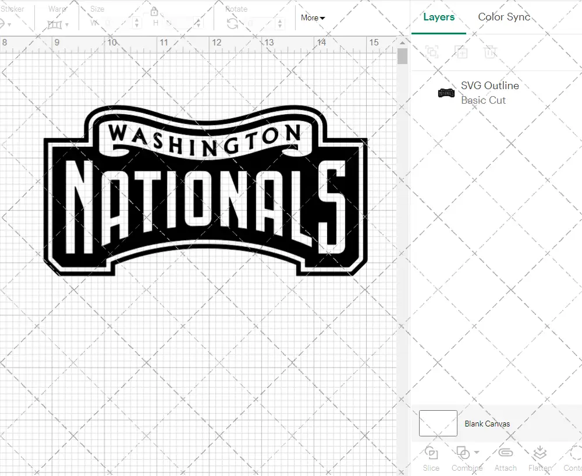Click the Blank Canvas label
Viewport: 582px width, 476px height.
pyautogui.click(x=487, y=424)
